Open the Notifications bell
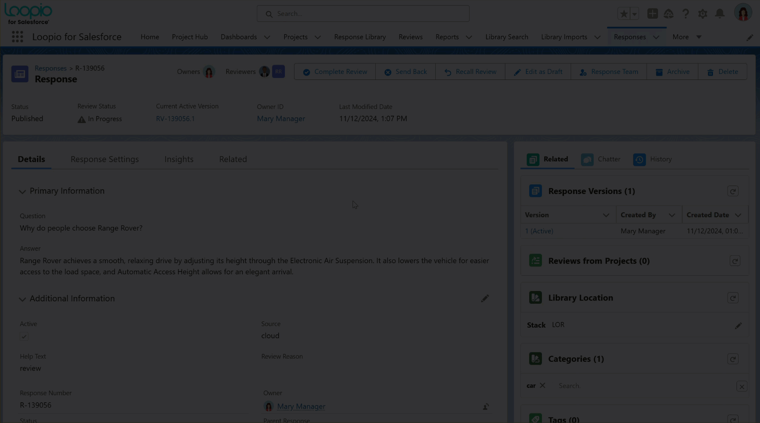The width and height of the screenshot is (760, 423). [x=719, y=14]
